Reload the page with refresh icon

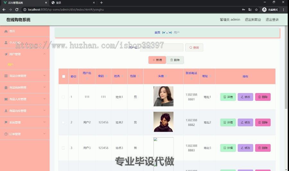17,10
